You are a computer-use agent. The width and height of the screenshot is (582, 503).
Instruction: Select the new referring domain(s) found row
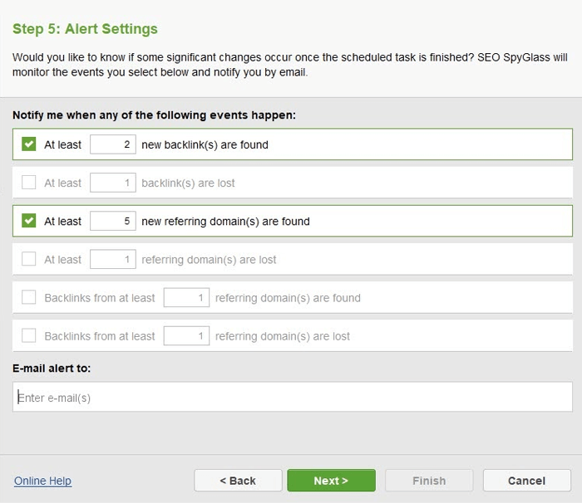tap(293, 221)
